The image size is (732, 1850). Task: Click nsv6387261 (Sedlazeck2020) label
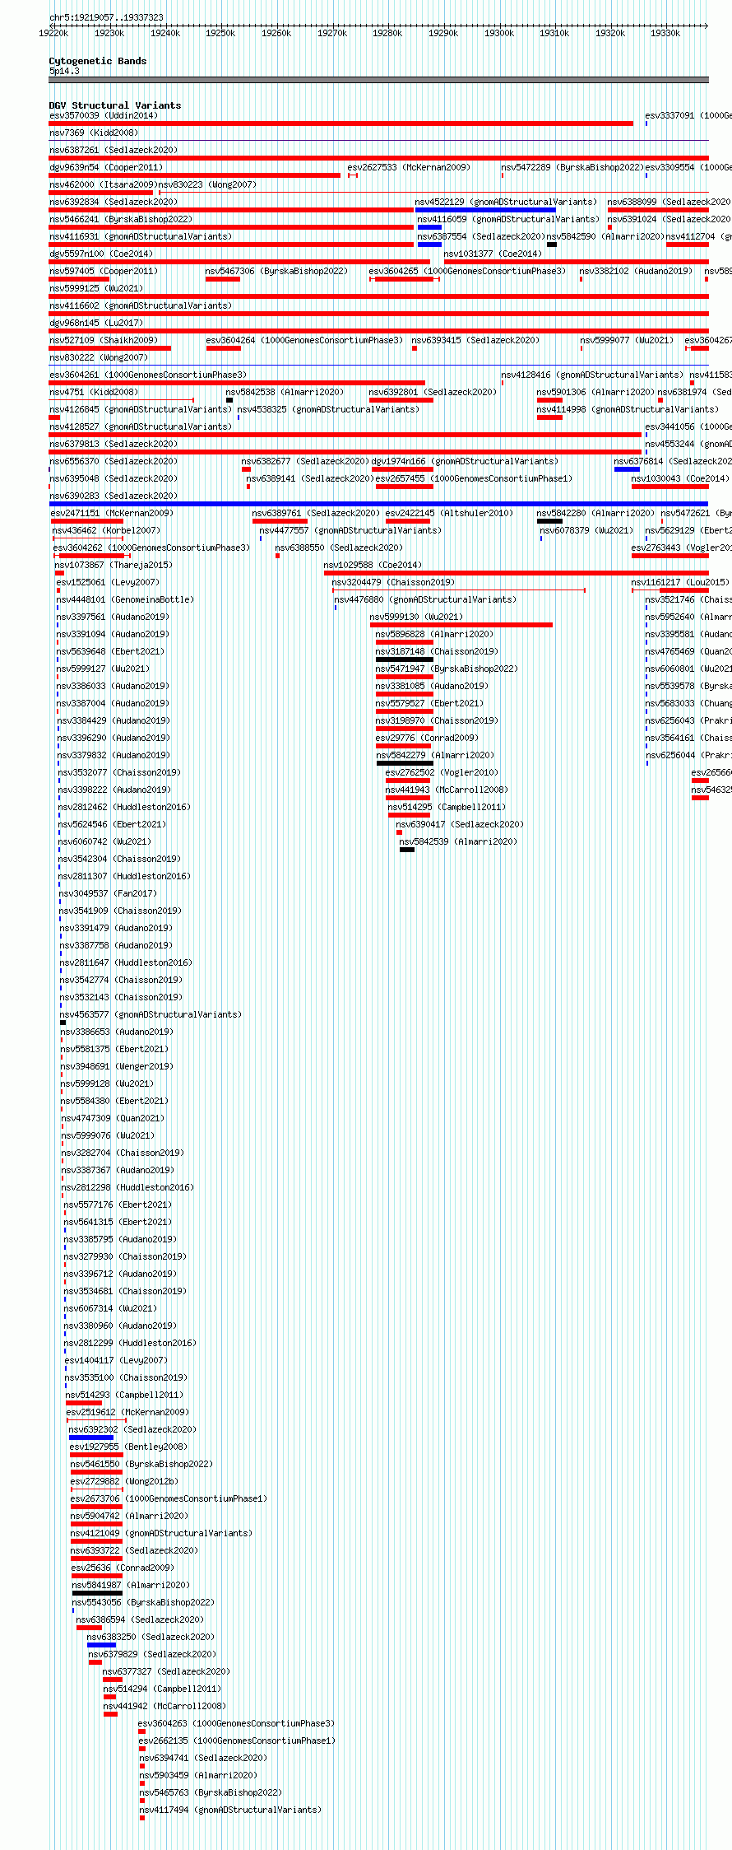point(114,150)
